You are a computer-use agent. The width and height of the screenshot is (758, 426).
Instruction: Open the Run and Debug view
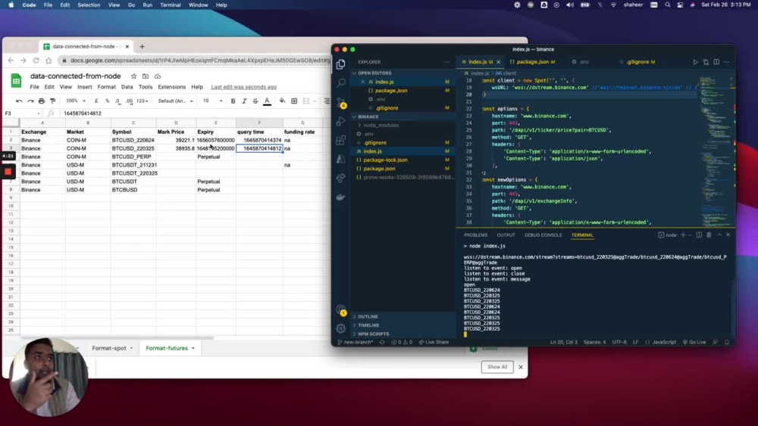pos(341,121)
